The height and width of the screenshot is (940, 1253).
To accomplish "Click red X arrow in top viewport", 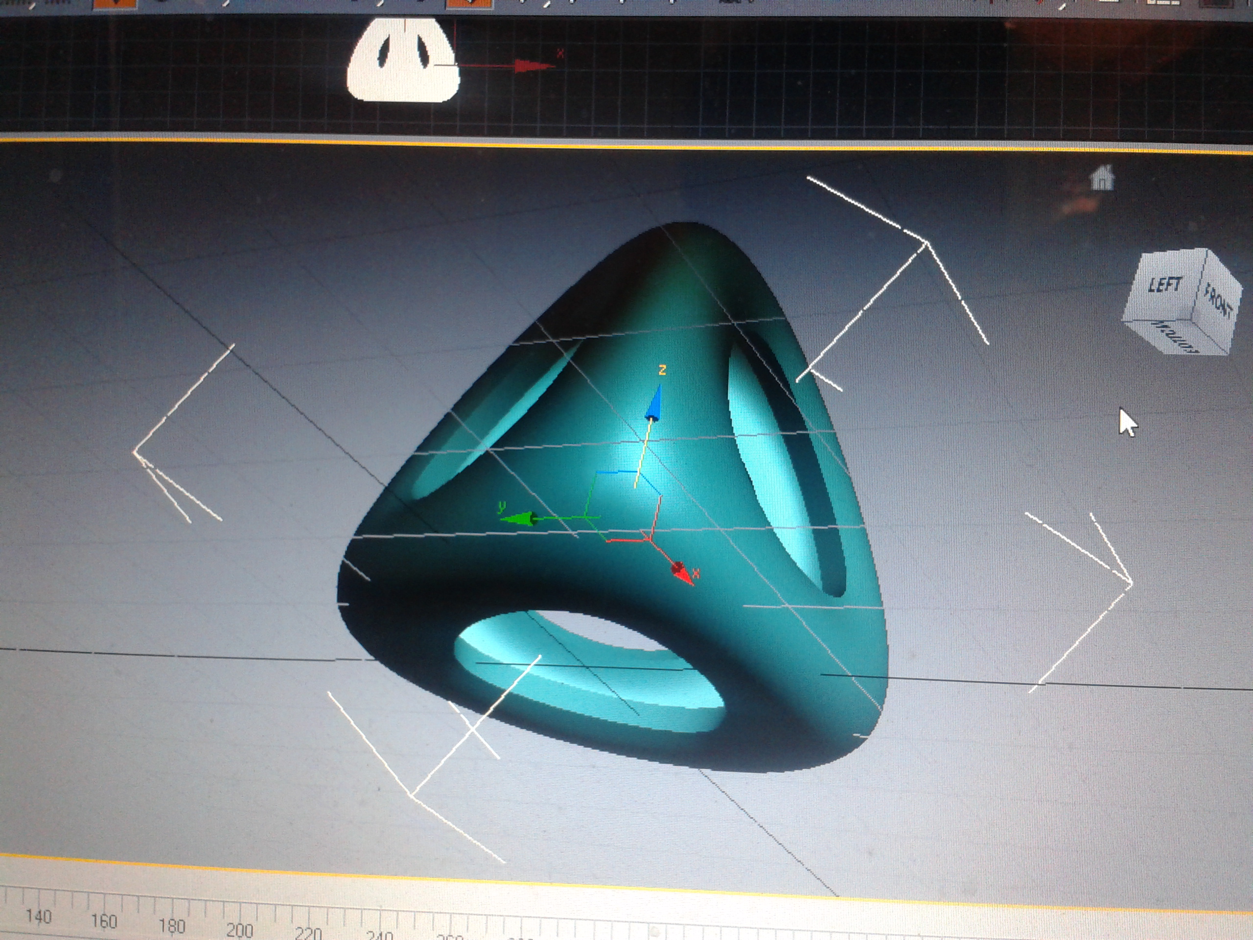I will (530, 66).
